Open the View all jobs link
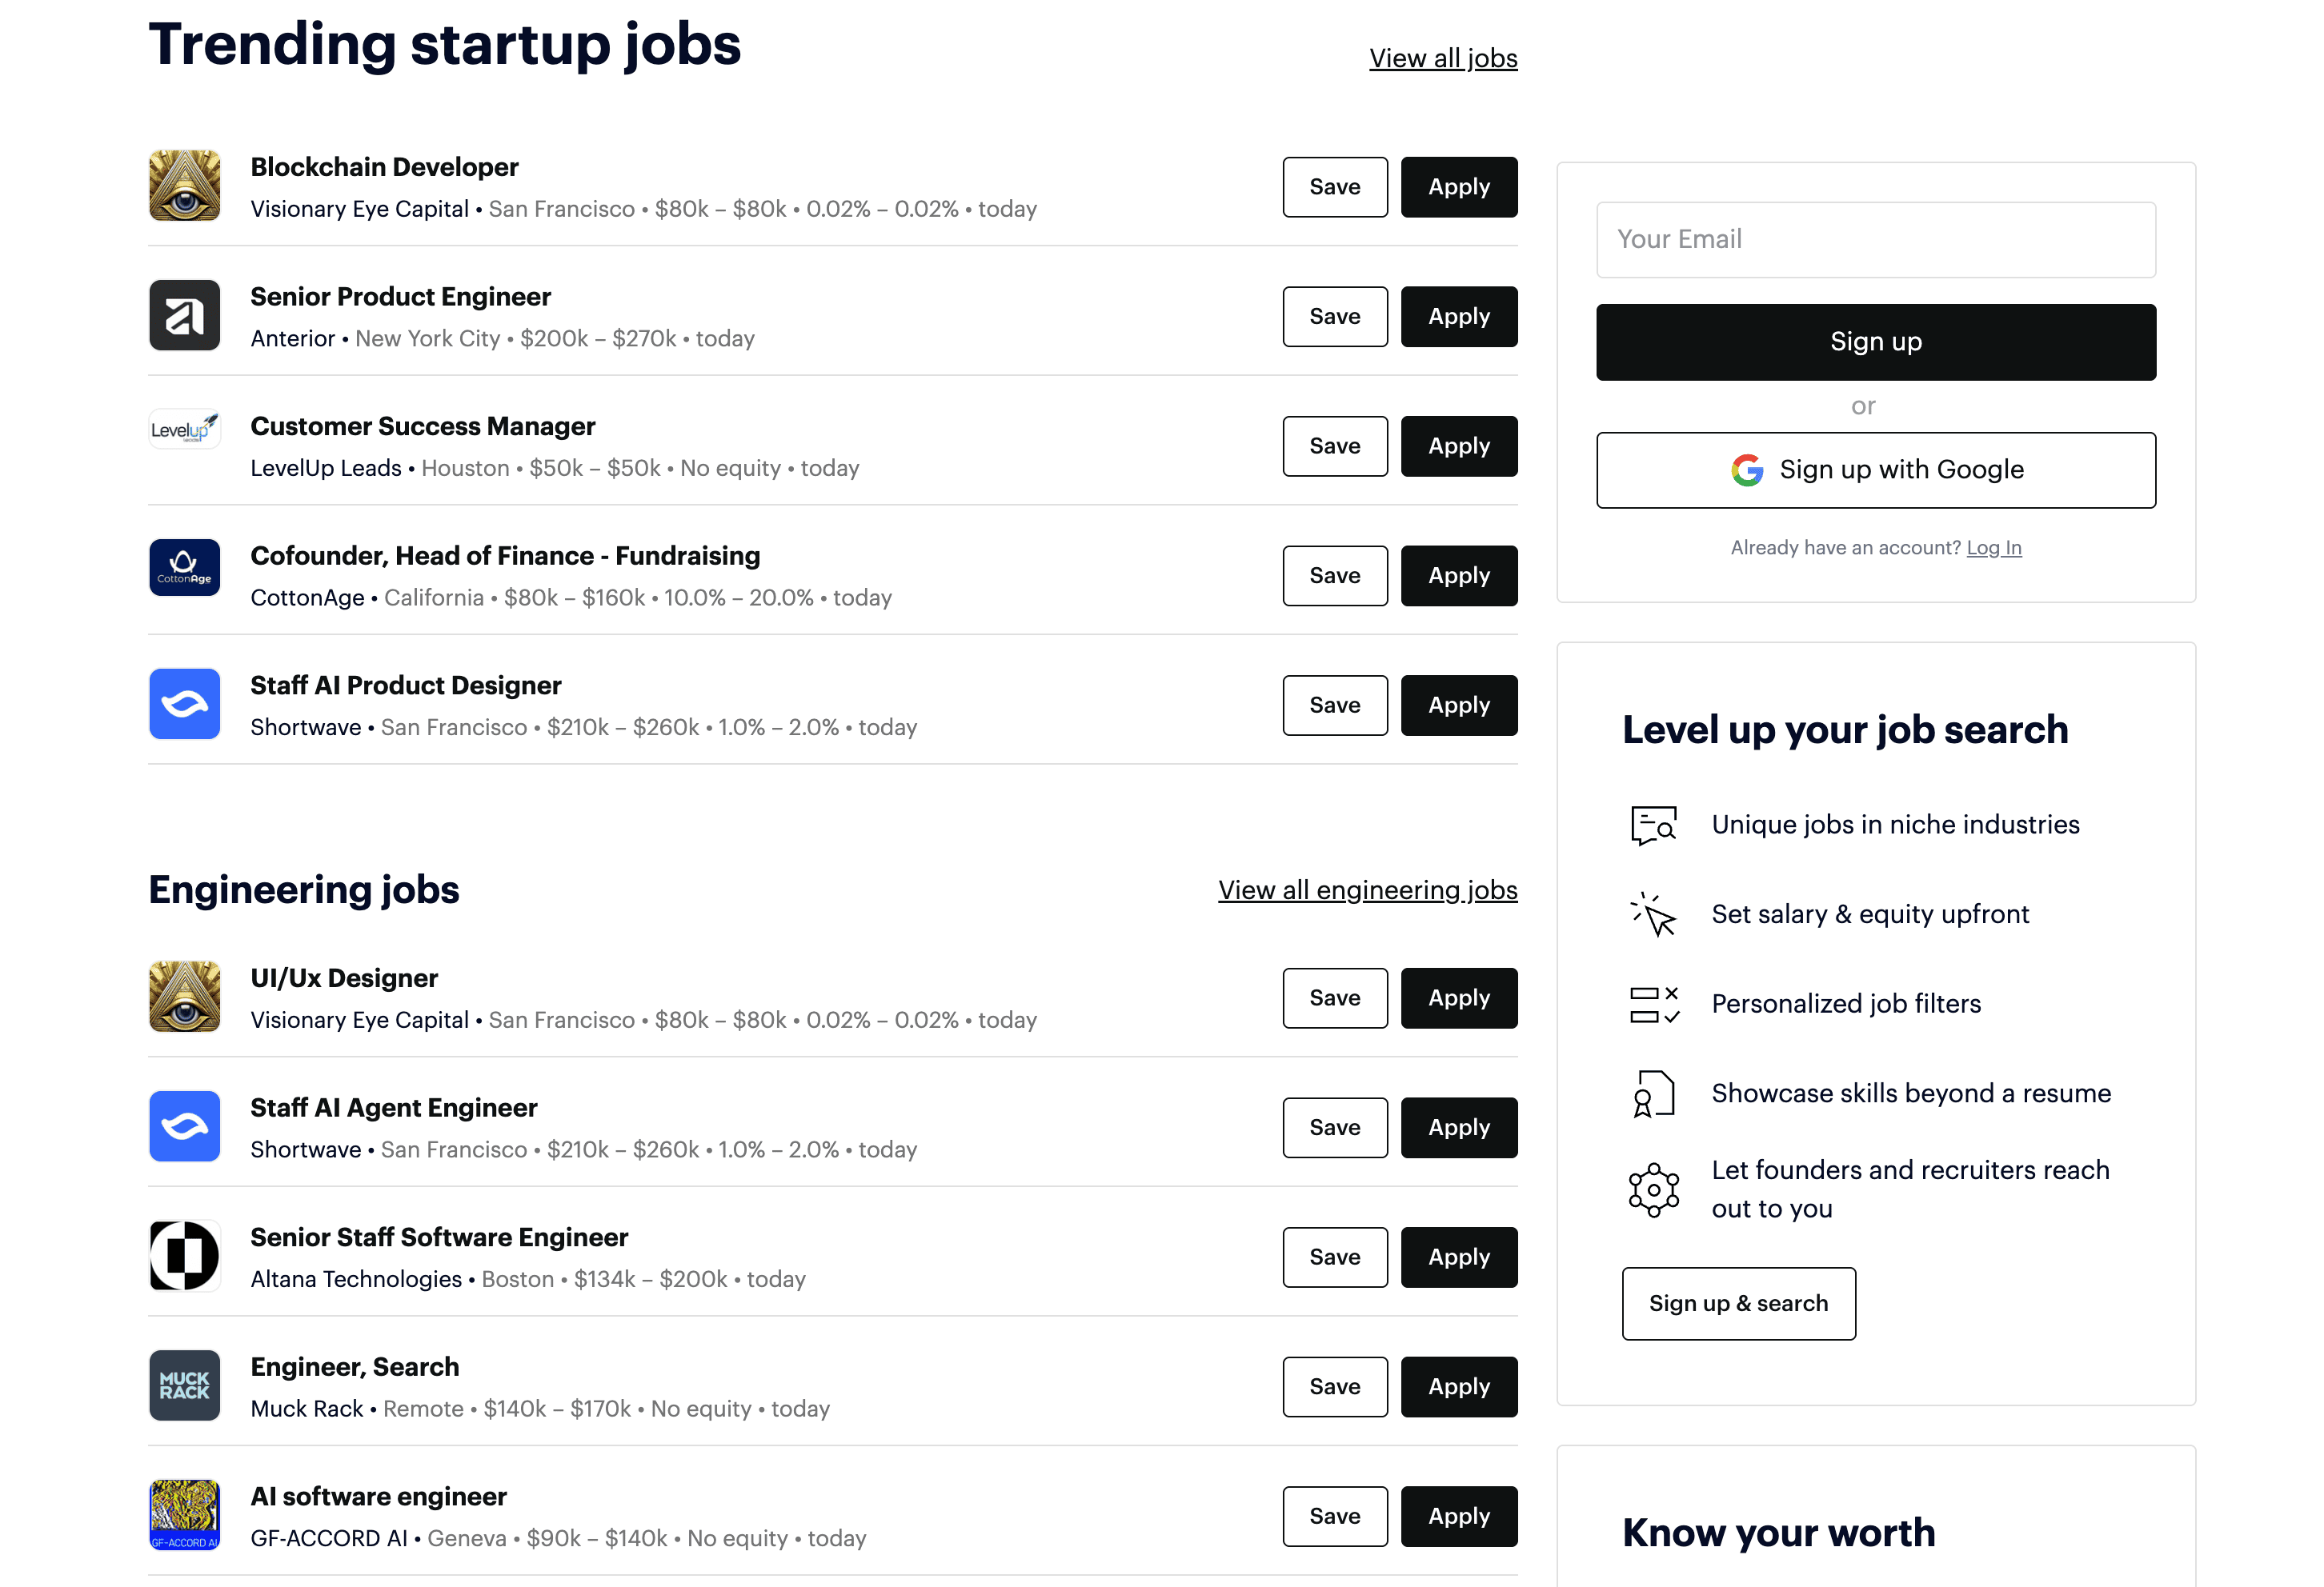Screen dimensions: 2324x1587 (1442, 58)
